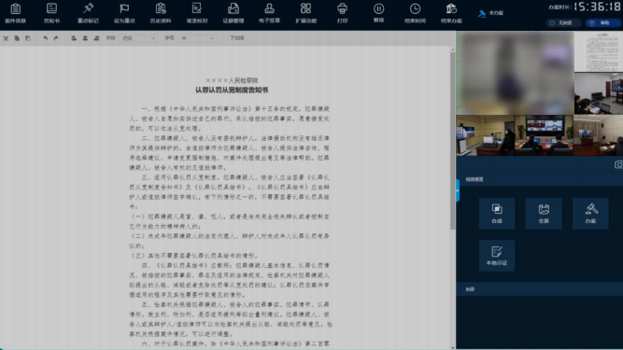Cut selected text with the scissors icon
The height and width of the screenshot is (350, 623).
tap(6, 38)
